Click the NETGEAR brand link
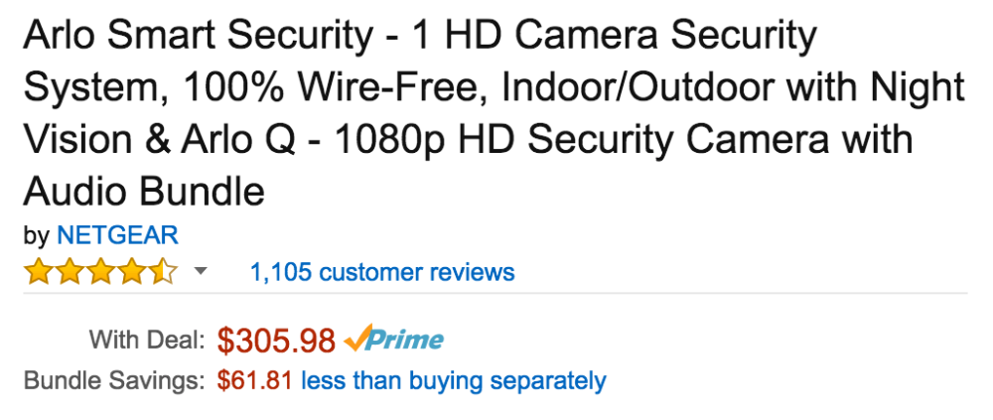 [117, 235]
